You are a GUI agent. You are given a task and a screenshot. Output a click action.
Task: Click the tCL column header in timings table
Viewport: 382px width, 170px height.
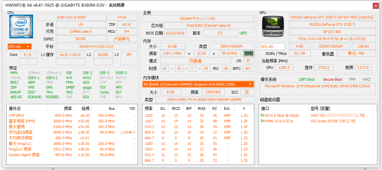[163, 108]
